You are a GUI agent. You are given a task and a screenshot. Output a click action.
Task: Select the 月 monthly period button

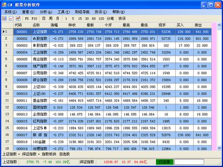coord(58,19)
